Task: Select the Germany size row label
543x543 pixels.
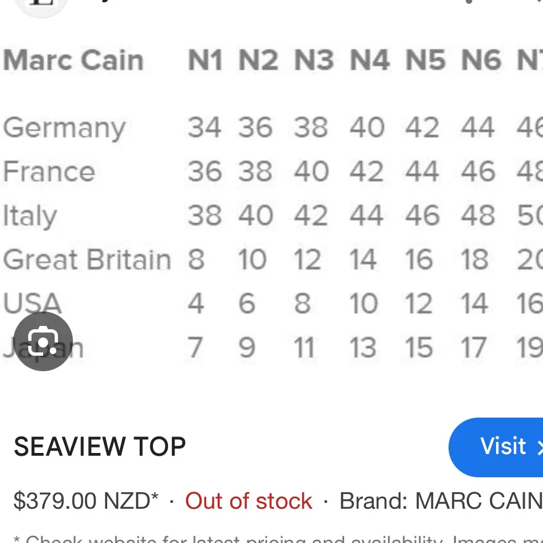Action: (x=64, y=128)
